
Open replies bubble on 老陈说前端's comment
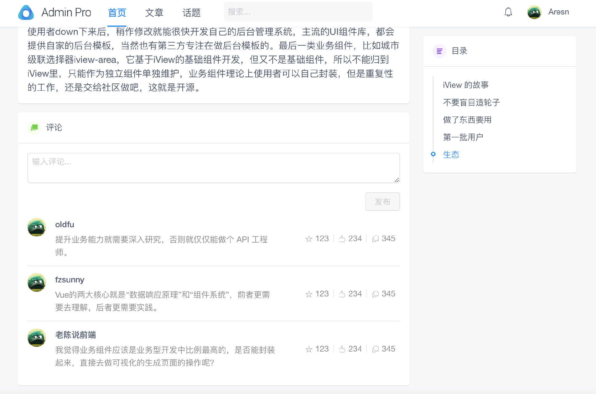[375, 349]
